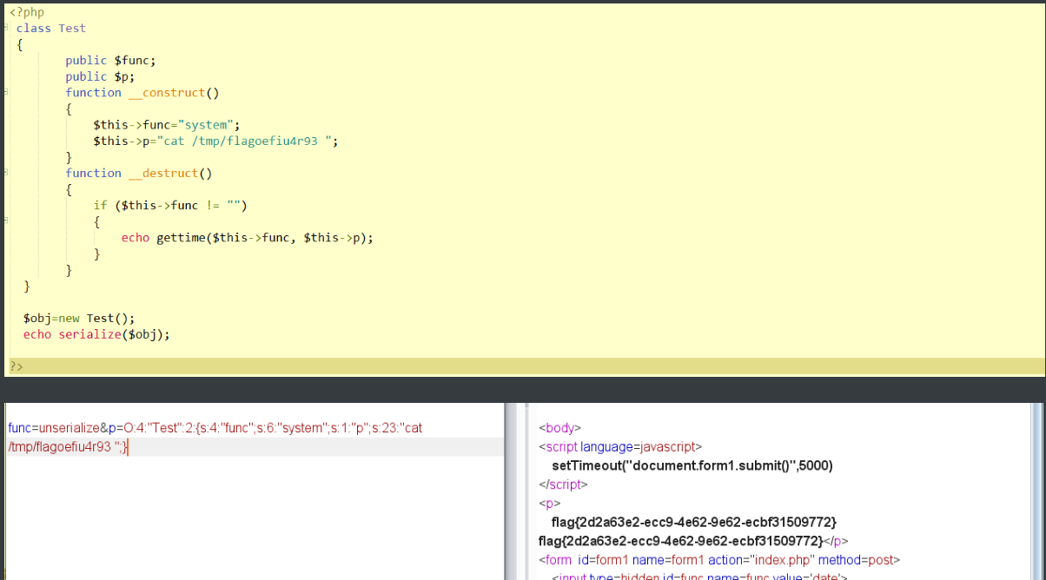Click the if ($this->func != "") line
Screen dimensions: 1046x580
pos(170,206)
